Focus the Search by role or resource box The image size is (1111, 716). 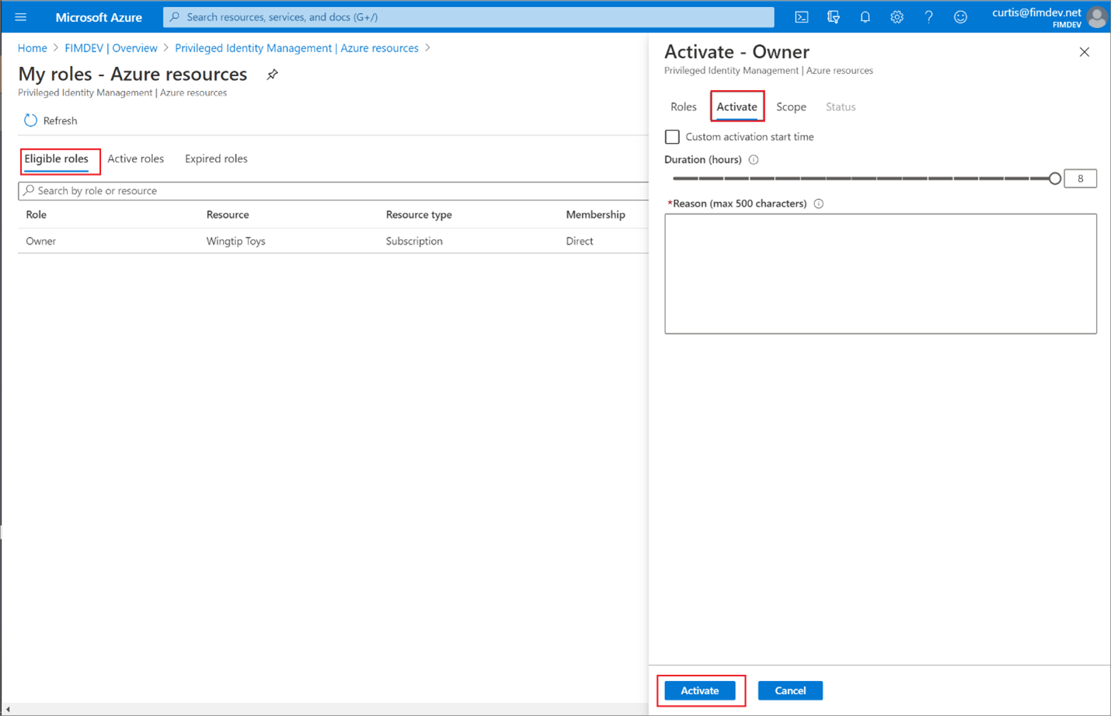[334, 191]
